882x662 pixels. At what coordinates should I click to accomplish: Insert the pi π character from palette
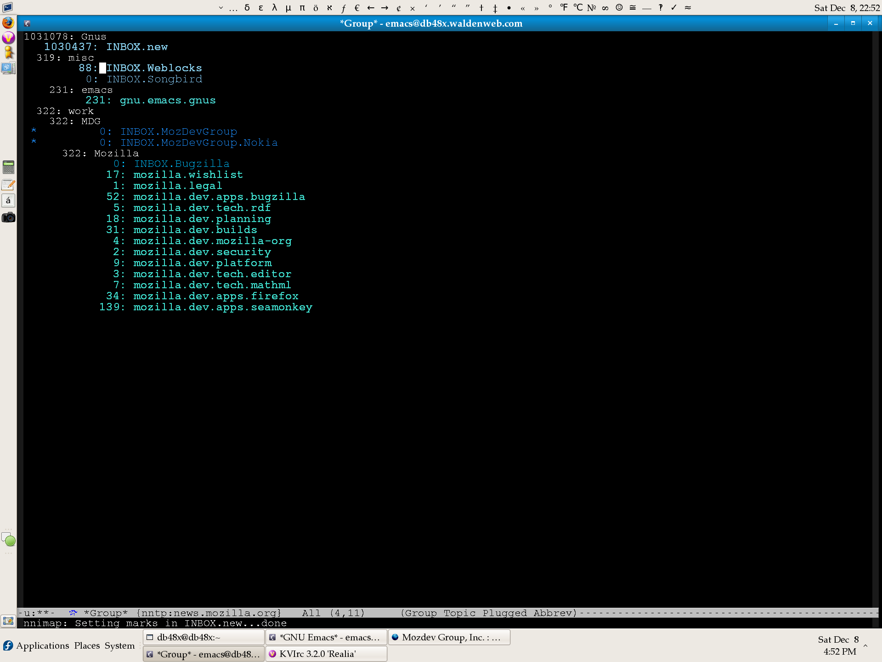coord(302,7)
